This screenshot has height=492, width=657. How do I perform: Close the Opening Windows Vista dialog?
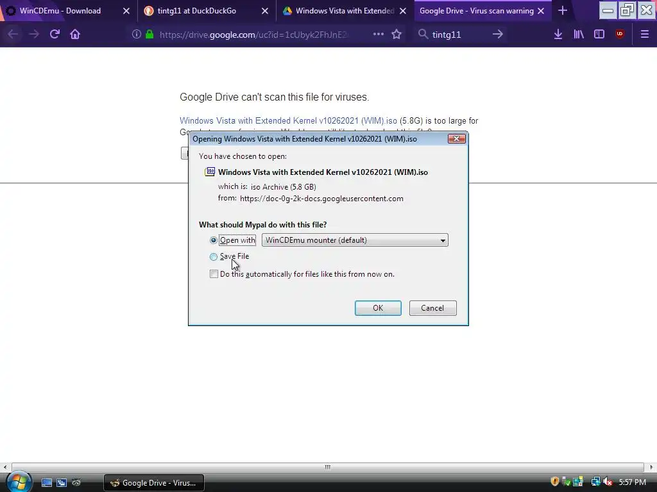pyautogui.click(x=456, y=138)
